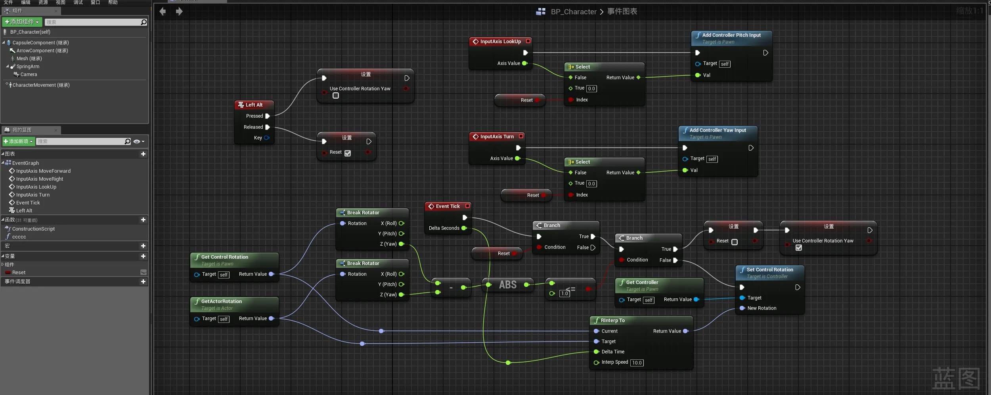This screenshot has height=395, width=991.
Task: Click plus icon beside event dispatchers
Action: pyautogui.click(x=143, y=282)
